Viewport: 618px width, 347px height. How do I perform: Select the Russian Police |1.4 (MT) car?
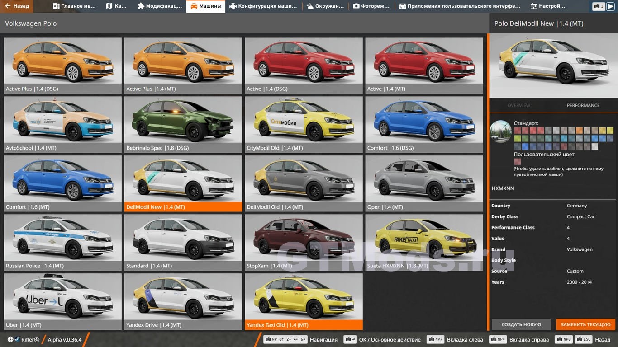coord(63,243)
